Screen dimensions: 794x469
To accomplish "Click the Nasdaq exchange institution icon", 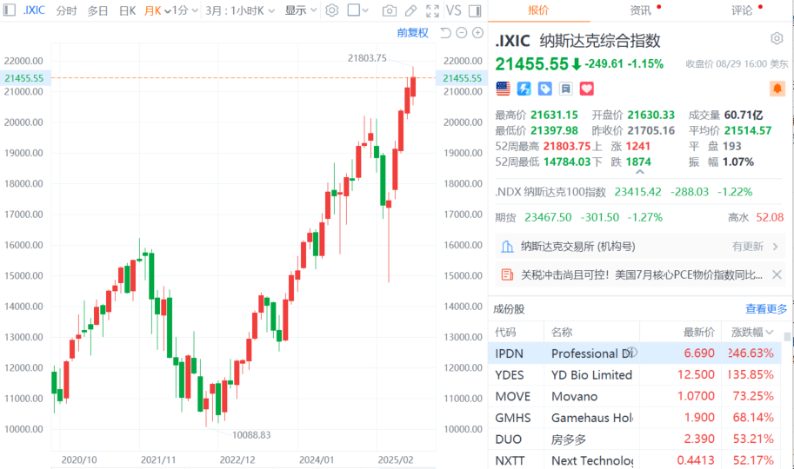I will [507, 247].
